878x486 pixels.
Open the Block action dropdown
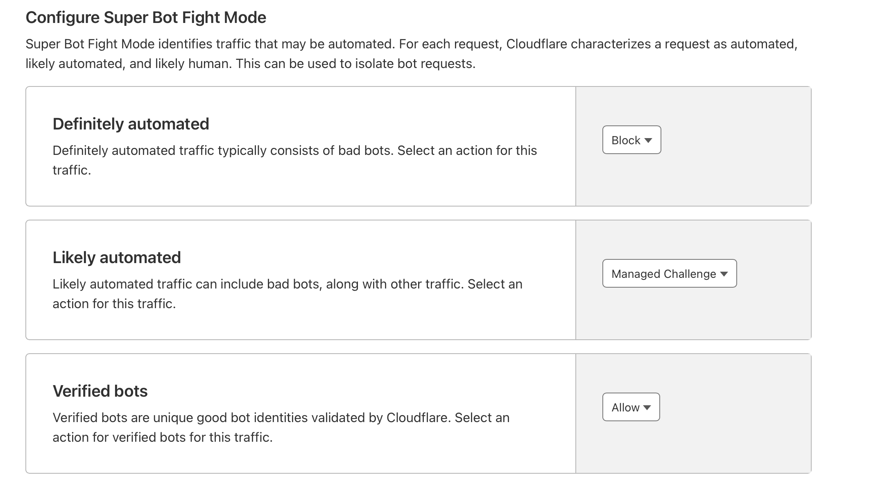(631, 140)
